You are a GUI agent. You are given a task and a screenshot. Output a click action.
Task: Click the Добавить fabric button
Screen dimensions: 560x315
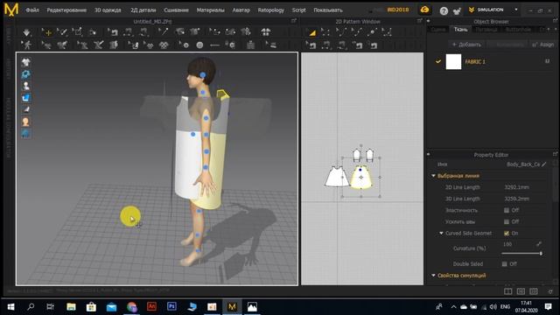pyautogui.click(x=466, y=45)
